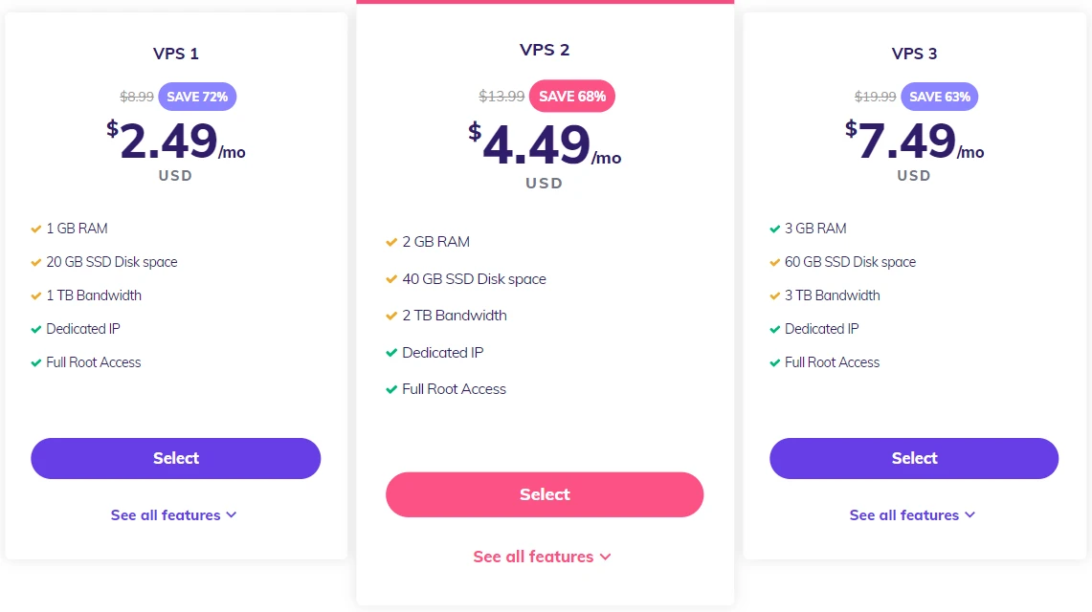Click the SAVE 72% badge on VPS 1
The image size is (1092, 612).
click(x=197, y=96)
